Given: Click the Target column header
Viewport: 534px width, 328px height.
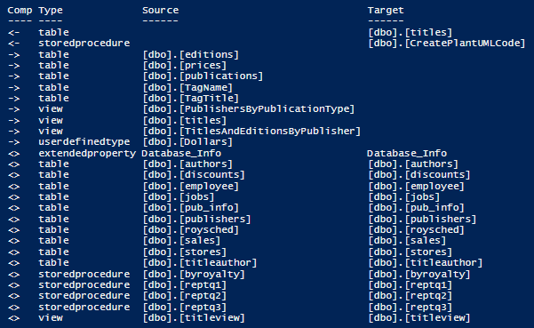Looking at the screenshot, I should pyautogui.click(x=386, y=11).
